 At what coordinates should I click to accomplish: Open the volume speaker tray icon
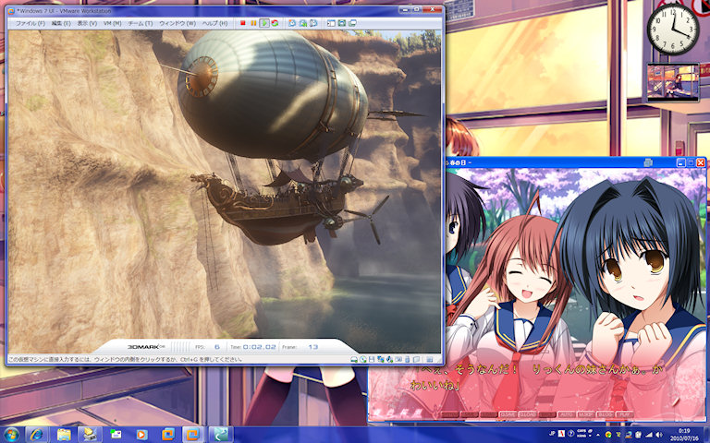pos(659,435)
